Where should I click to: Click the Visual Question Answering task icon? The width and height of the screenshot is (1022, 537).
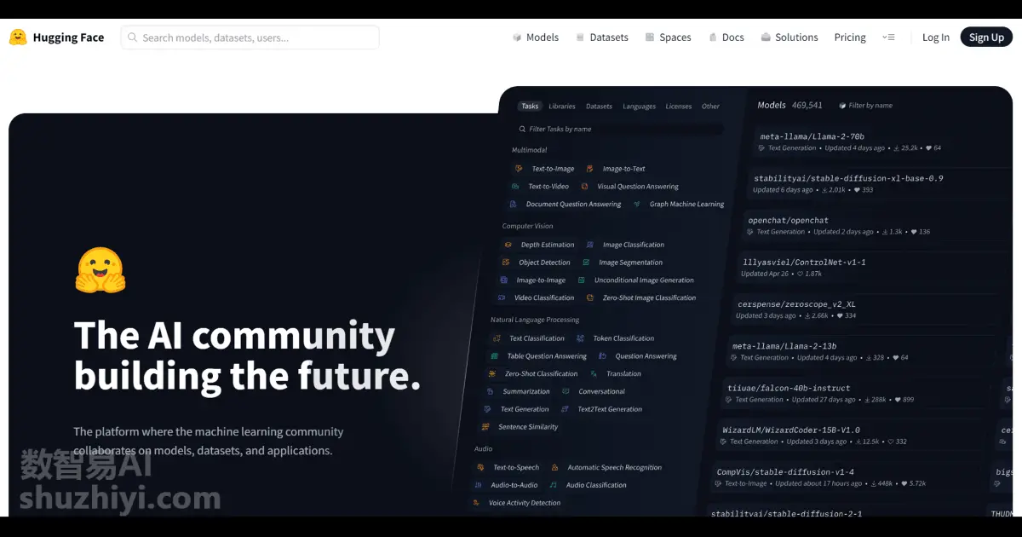[584, 187]
